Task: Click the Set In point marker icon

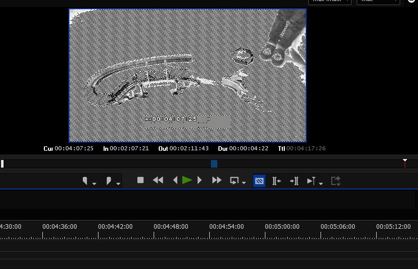Action: pos(85,180)
